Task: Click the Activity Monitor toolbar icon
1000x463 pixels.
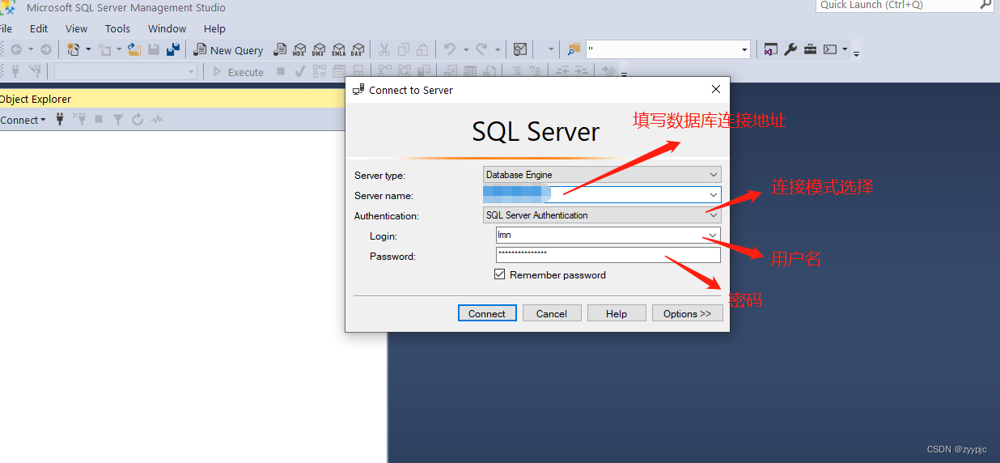Action: 520,49
